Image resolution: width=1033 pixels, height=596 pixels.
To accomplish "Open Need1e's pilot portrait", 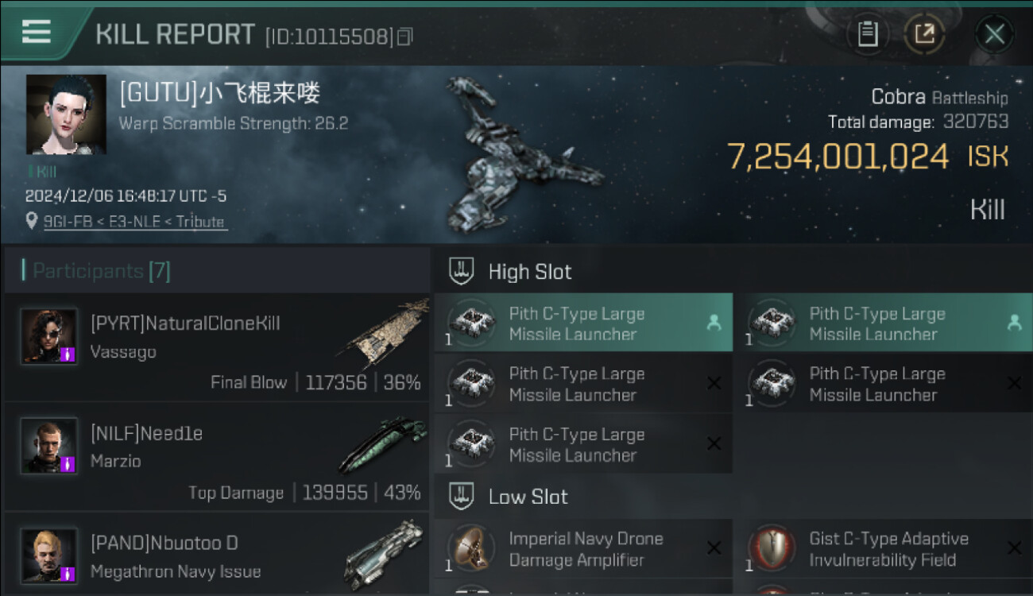I will [x=49, y=446].
